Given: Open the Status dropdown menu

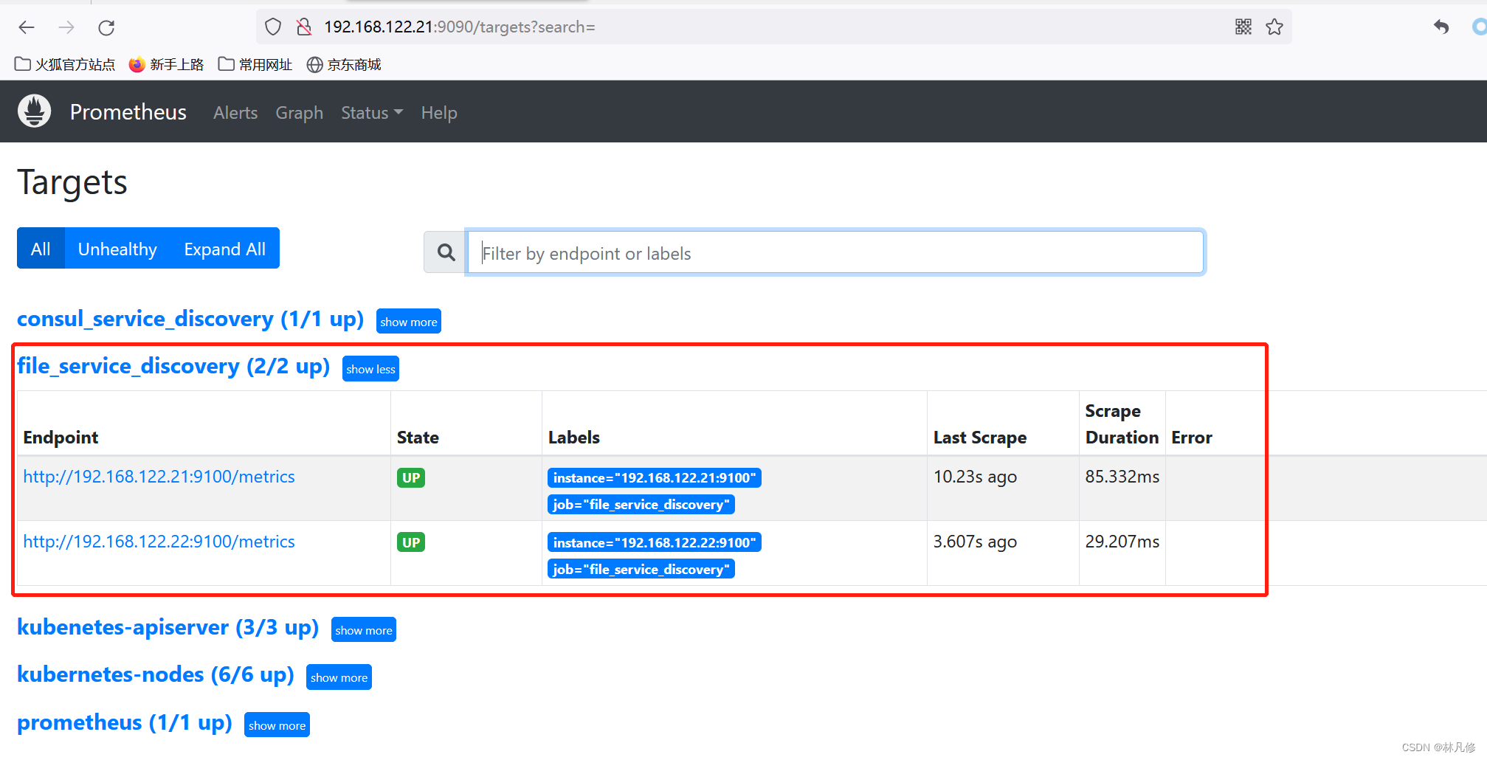Looking at the screenshot, I should pyautogui.click(x=372, y=113).
